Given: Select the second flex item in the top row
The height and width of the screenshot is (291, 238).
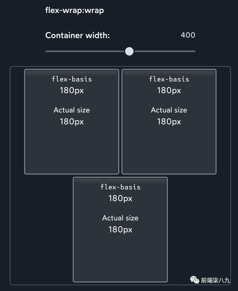Looking at the screenshot, I should 169,122.
